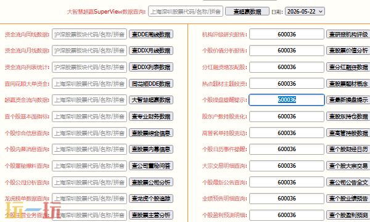The height and width of the screenshot is (222, 370).
Task: Click the 查研报机构评级 button
Action: [x=348, y=35]
